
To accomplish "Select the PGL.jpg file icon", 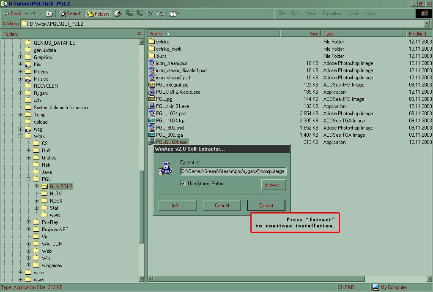I will tap(152, 99).
